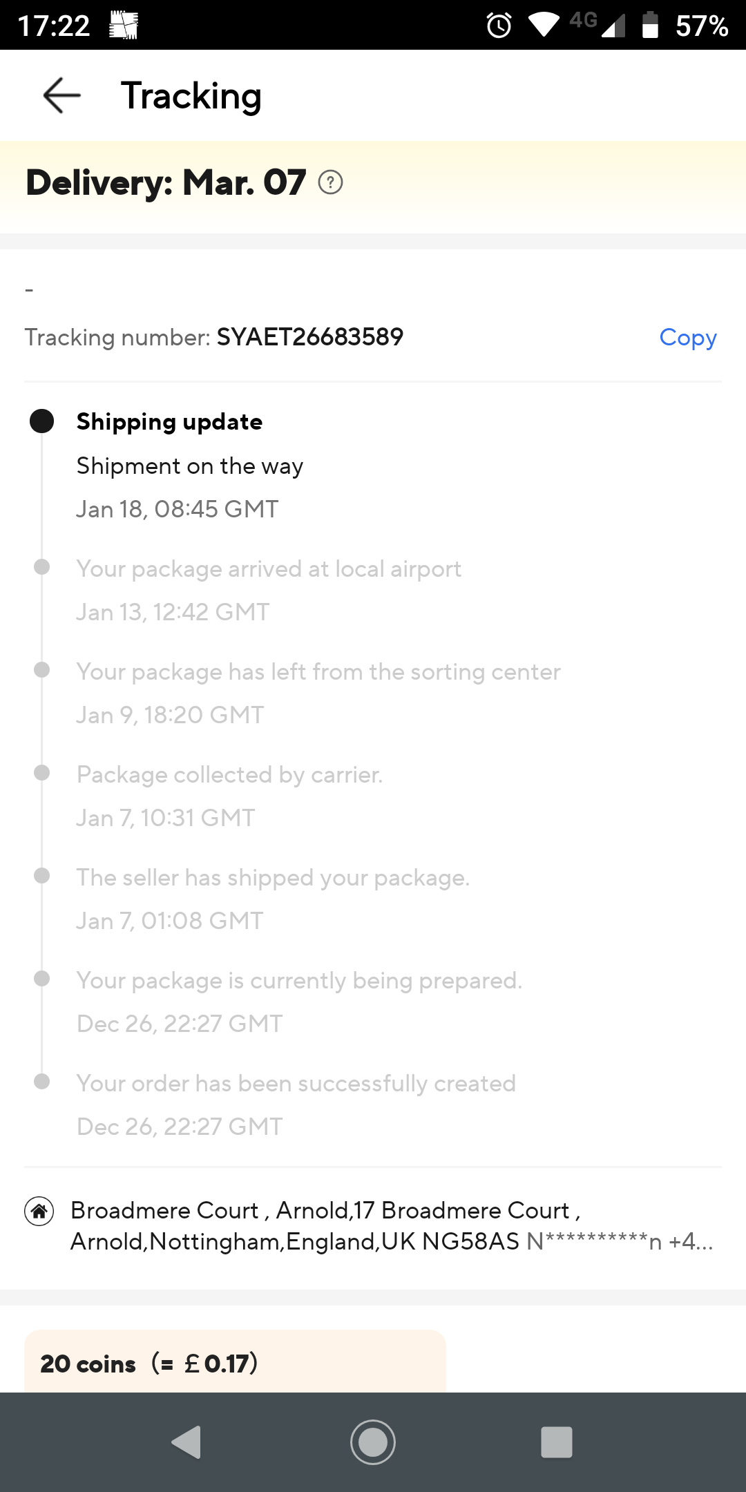Tap the battery indicator at 57%
746x1492 pixels.
650,26
